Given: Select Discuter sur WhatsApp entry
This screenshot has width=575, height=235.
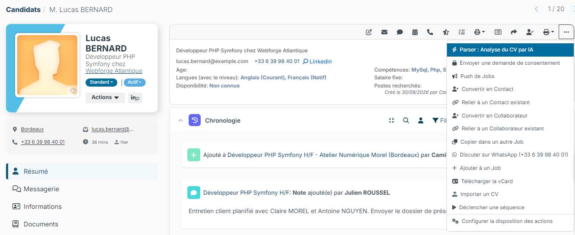Looking at the screenshot, I should click(511, 155).
